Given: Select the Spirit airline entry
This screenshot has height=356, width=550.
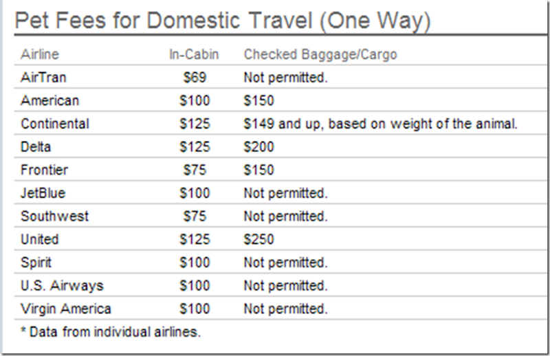Looking at the screenshot, I should pyautogui.click(x=36, y=263).
